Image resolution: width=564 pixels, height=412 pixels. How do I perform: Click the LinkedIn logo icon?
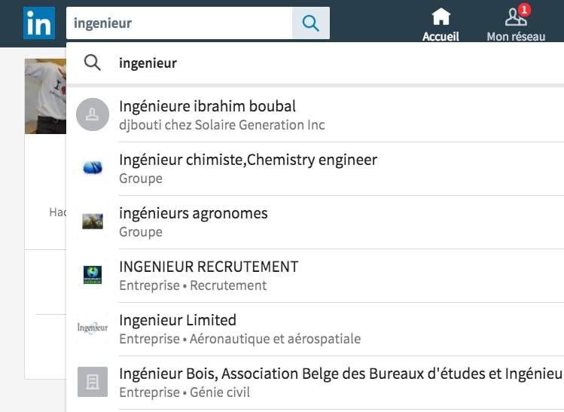pos(38,23)
